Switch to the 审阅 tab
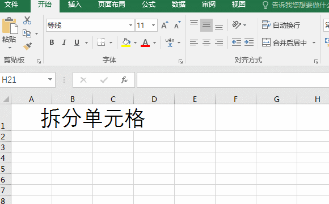 coord(209,5)
